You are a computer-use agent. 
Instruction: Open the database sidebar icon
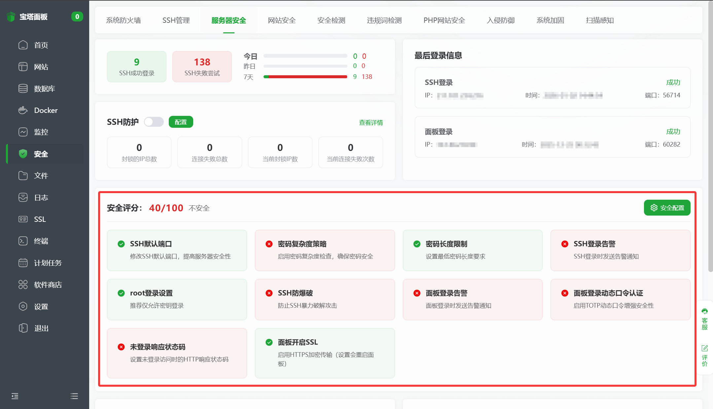(x=23, y=88)
